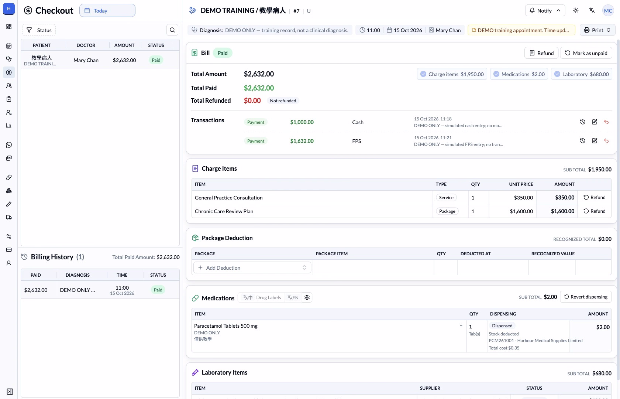Image resolution: width=620 pixels, height=399 pixels.
Task: Open the MC user avatar
Action: [608, 10]
